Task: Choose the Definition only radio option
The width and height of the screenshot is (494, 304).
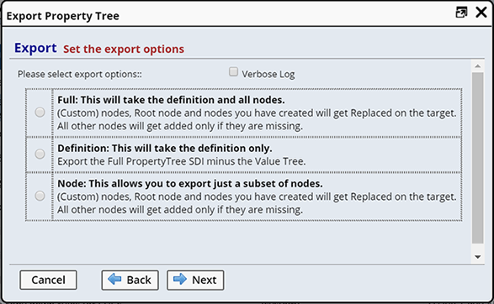Action: tap(40, 154)
